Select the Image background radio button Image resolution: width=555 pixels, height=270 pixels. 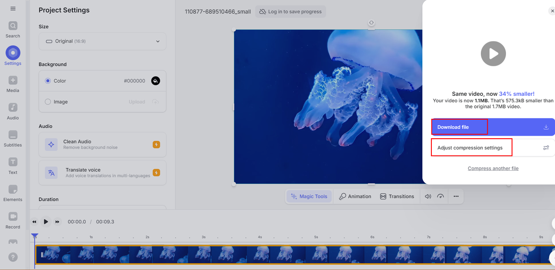pos(48,102)
